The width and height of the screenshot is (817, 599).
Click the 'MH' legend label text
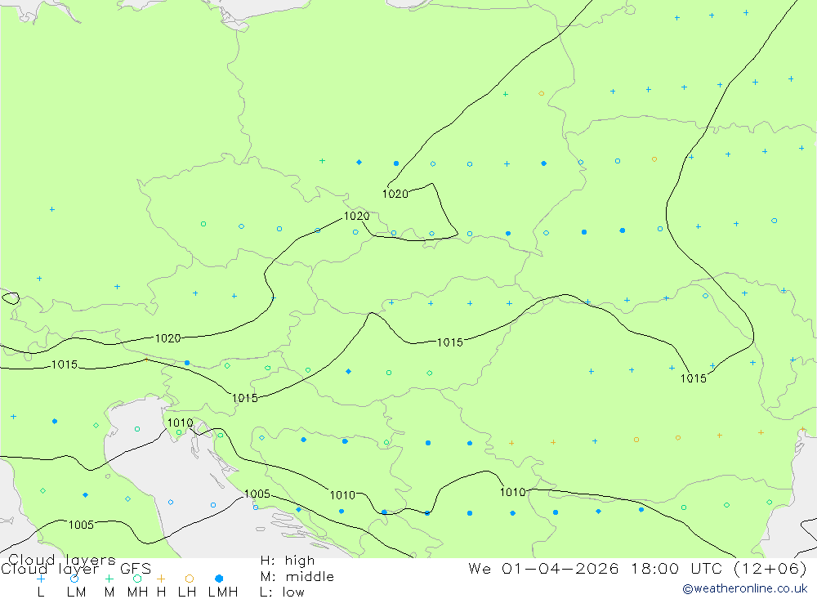click(137, 592)
